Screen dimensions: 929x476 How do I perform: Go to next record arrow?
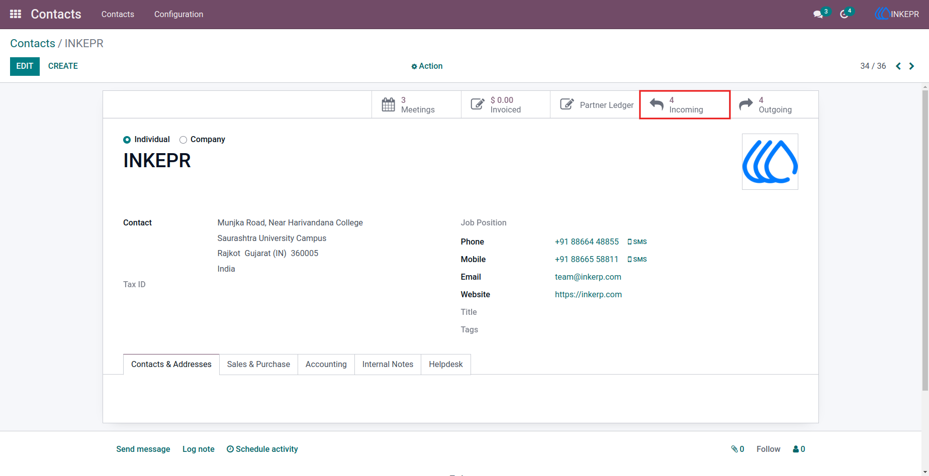pyautogui.click(x=911, y=66)
